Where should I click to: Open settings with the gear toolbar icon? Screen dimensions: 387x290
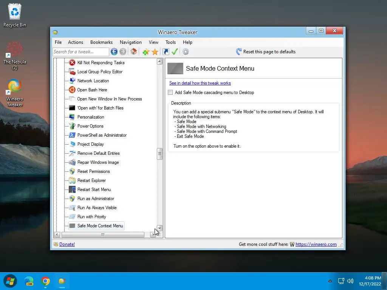[186, 52]
